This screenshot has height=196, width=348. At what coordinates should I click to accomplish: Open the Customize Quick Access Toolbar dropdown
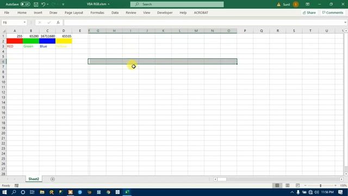tap(63, 4)
